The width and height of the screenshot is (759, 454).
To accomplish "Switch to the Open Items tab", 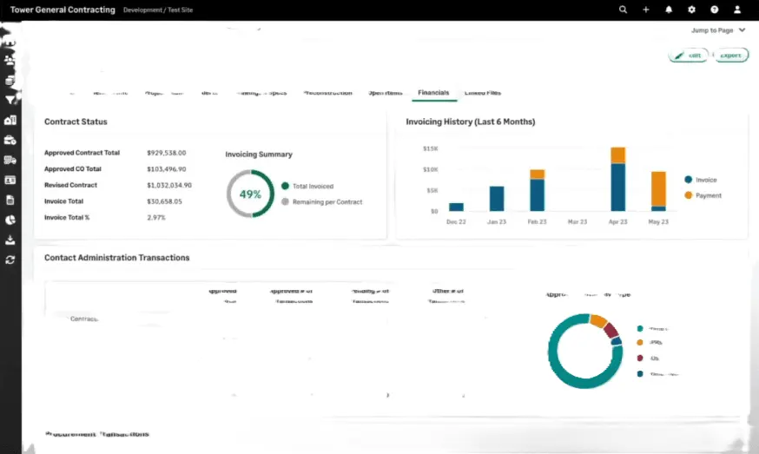I will (x=386, y=93).
